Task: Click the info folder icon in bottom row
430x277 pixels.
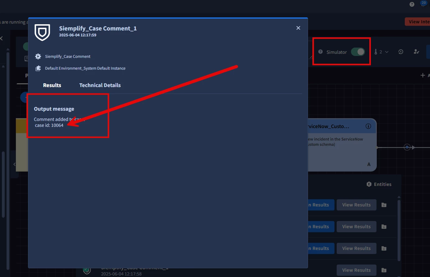Action: [384, 270]
